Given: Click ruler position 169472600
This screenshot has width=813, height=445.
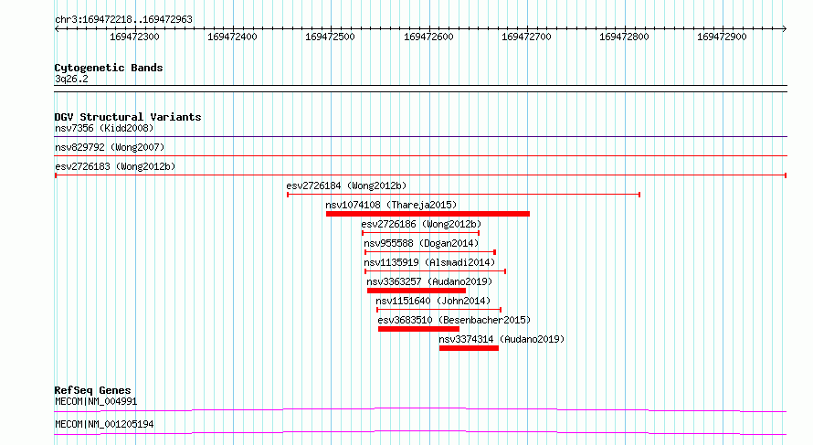Looking at the screenshot, I should 428,37.
